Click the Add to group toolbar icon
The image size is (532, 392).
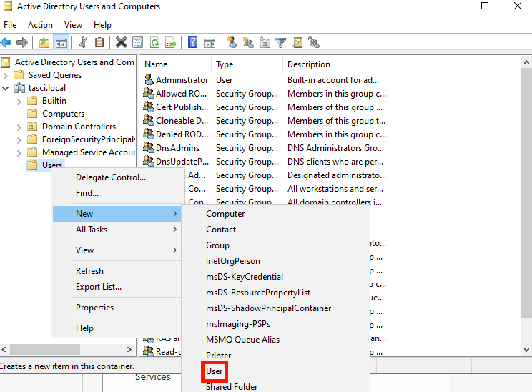(314, 42)
